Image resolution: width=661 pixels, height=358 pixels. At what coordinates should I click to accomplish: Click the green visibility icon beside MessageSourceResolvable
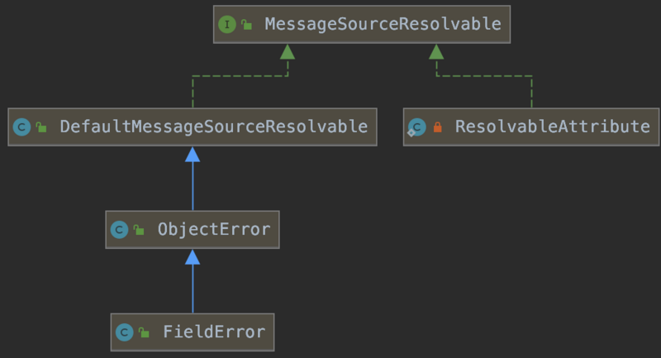(x=246, y=26)
